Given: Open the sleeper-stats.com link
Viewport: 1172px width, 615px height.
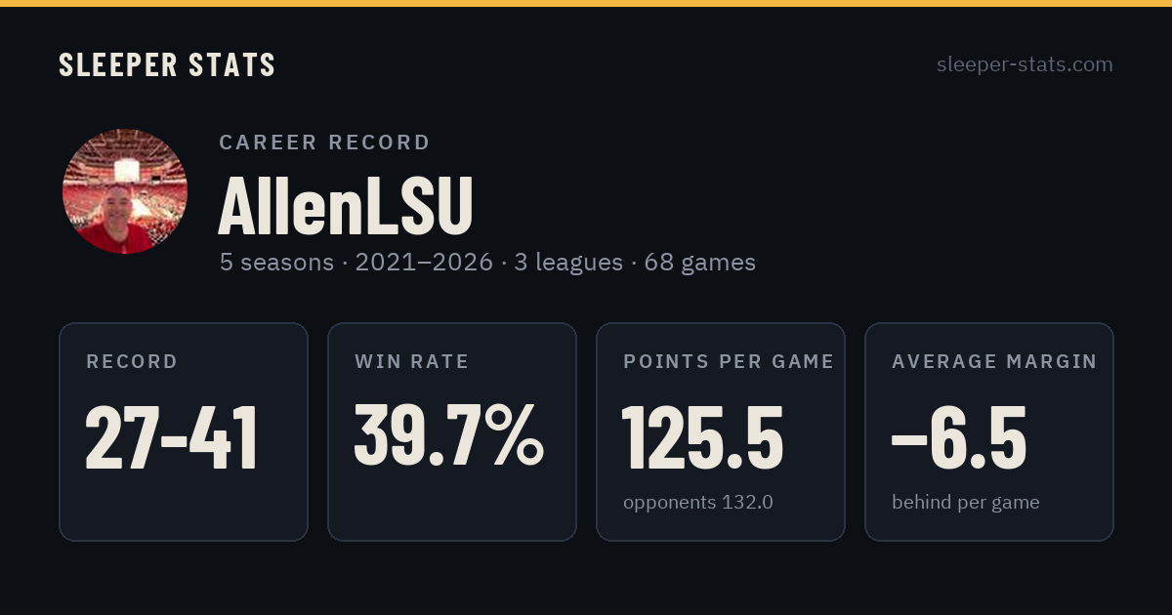Looking at the screenshot, I should tap(1025, 64).
